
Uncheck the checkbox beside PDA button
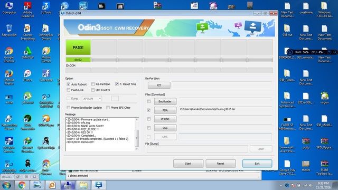[x=149, y=110]
